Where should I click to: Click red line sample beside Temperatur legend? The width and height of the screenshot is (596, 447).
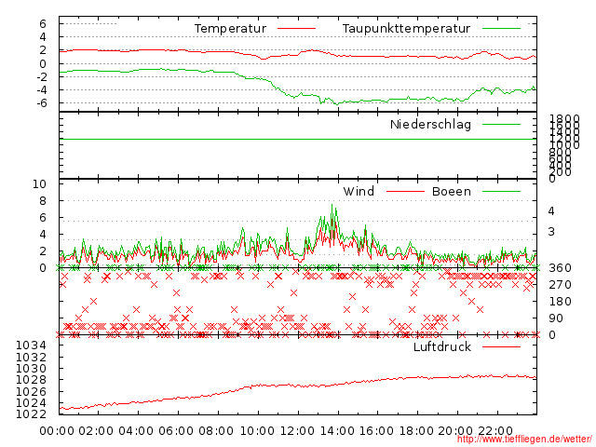(296, 29)
